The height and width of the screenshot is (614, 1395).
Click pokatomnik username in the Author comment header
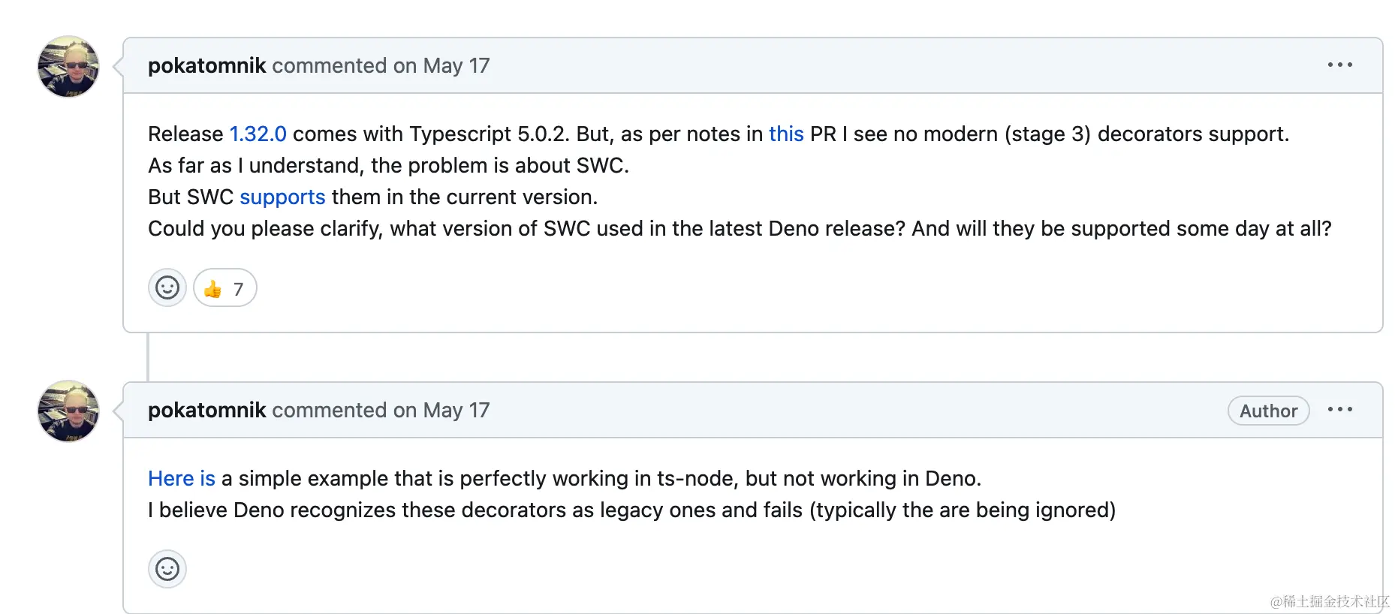click(x=206, y=411)
